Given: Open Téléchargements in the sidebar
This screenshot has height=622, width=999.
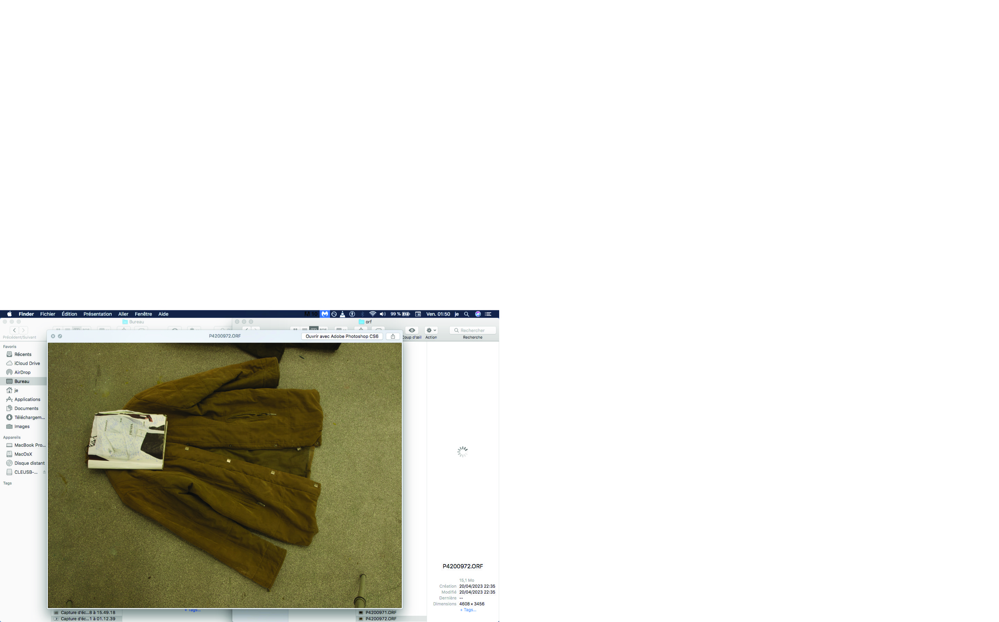Looking at the screenshot, I should tap(29, 418).
